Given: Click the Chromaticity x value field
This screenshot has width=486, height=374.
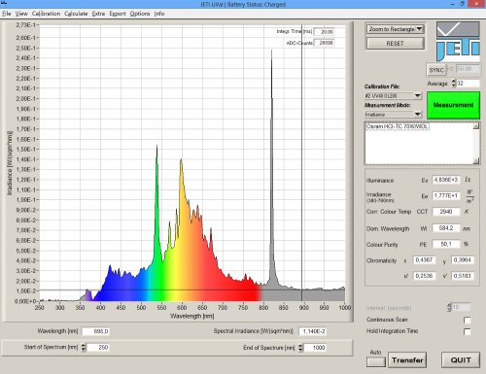Looking at the screenshot, I should pyautogui.click(x=424, y=260).
